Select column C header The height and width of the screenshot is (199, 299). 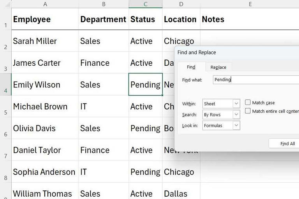pyautogui.click(x=146, y=4)
